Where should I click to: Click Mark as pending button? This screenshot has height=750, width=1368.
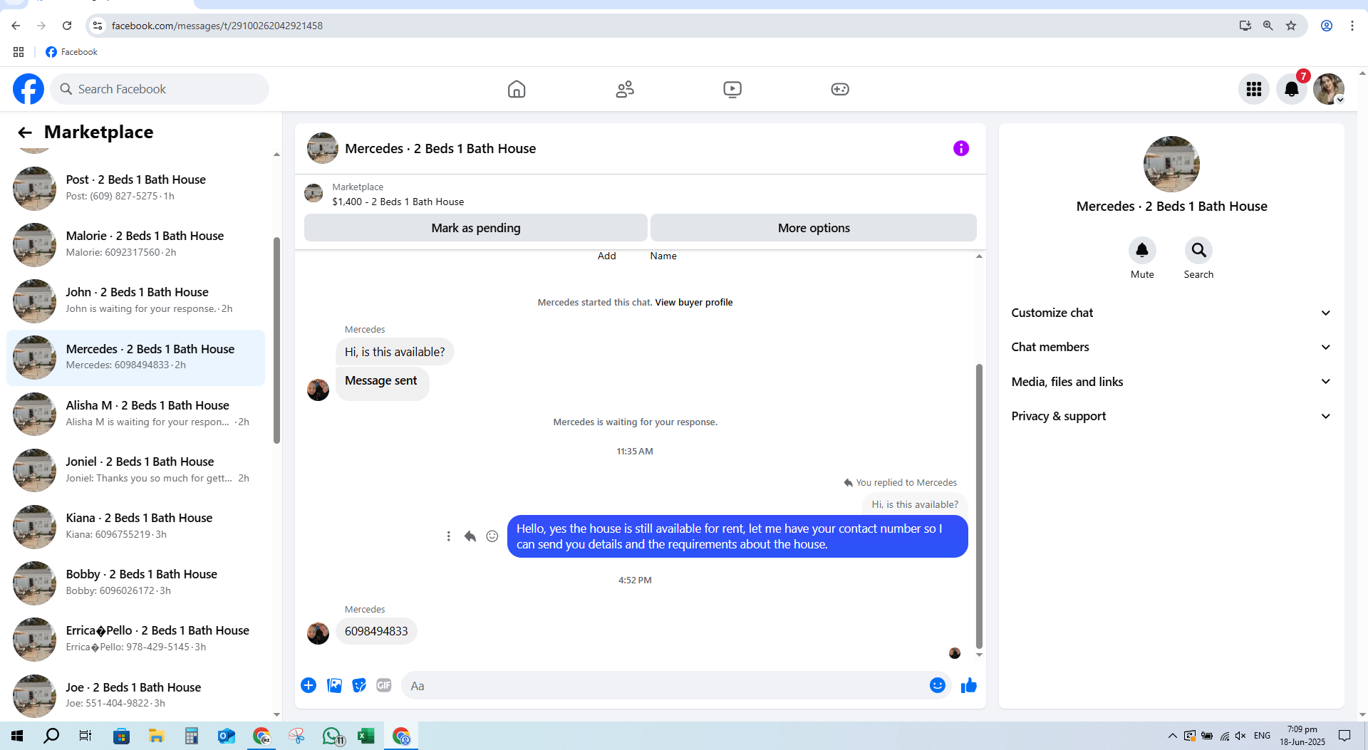coord(476,228)
